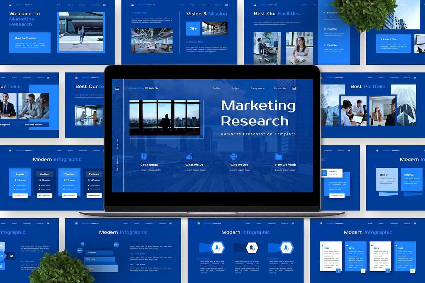Click More Information under the Premium plan
This screenshot has height=283, width=425.
69,195
